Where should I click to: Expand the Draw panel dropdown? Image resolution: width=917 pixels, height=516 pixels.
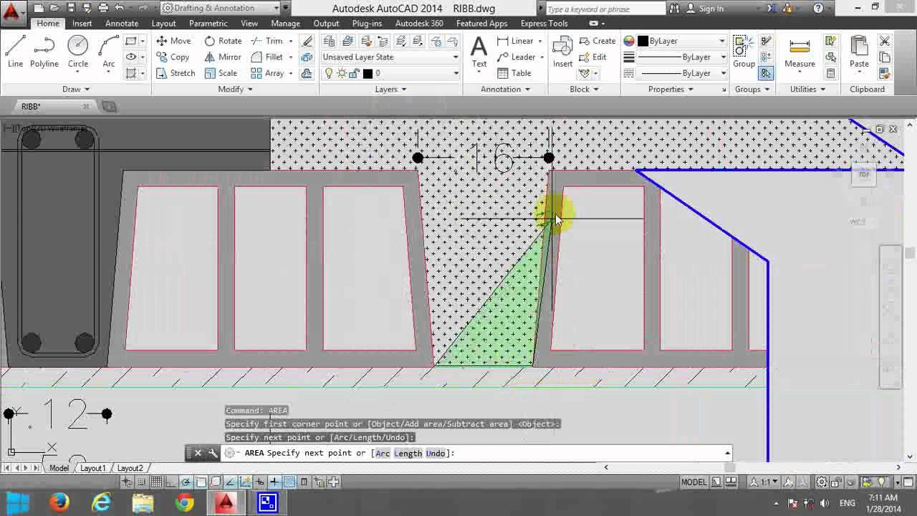pyautogui.click(x=76, y=89)
